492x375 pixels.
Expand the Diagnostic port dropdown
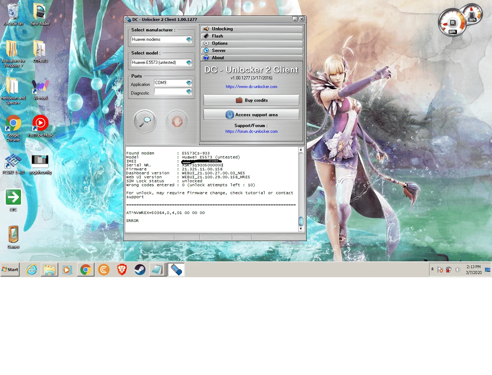coord(188,91)
